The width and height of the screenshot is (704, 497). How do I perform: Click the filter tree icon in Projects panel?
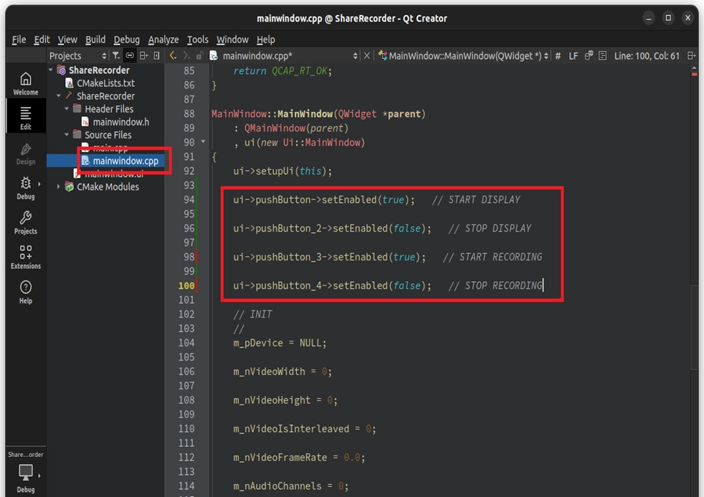(x=116, y=56)
